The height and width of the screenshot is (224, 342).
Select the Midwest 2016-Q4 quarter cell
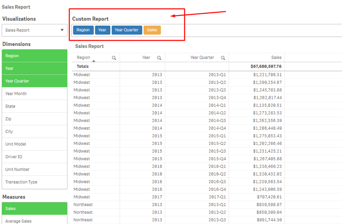[217, 189]
